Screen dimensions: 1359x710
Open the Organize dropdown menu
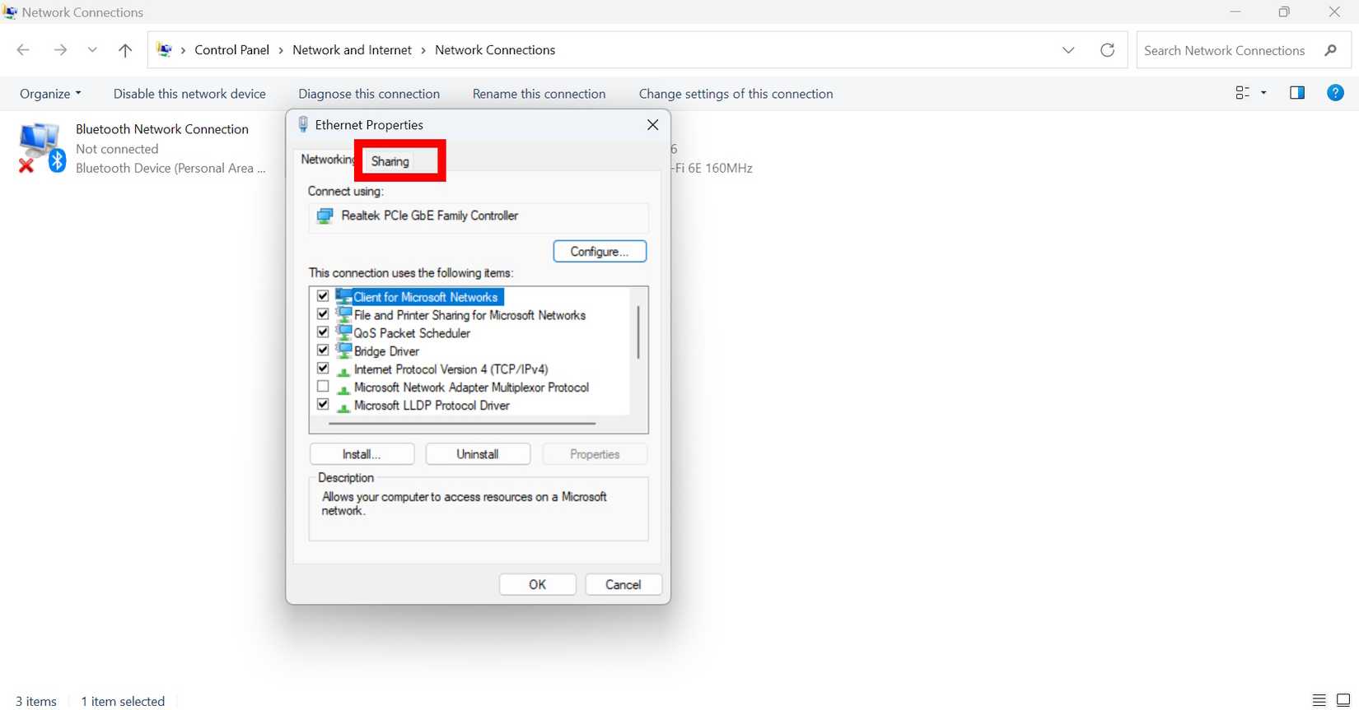50,94
